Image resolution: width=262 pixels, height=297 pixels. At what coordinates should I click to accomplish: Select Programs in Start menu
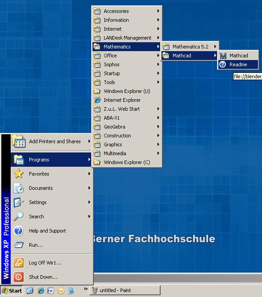pyautogui.click(x=51, y=160)
